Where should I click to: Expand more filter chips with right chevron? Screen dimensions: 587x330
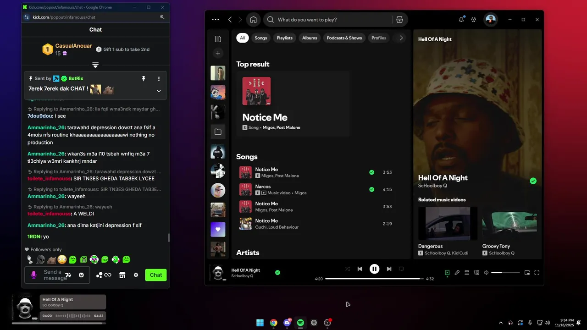[401, 38]
